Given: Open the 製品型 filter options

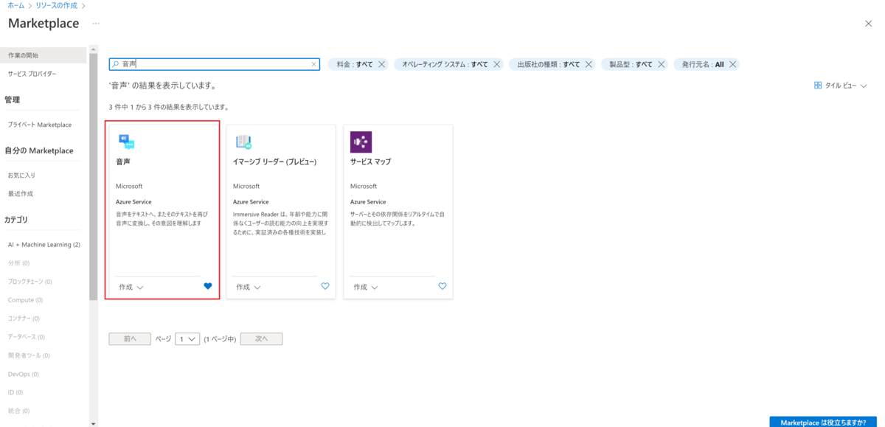Looking at the screenshot, I should pos(630,64).
